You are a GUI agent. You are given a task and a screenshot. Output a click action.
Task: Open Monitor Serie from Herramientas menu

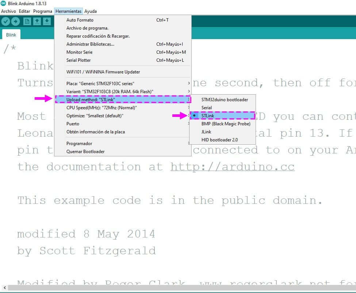click(x=79, y=52)
